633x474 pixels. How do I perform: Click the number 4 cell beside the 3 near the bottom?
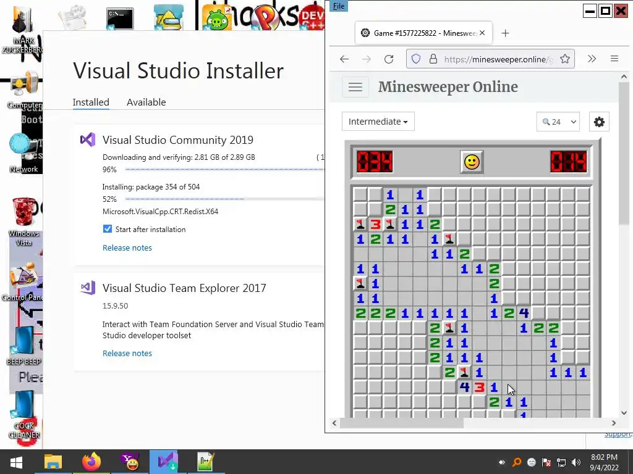[x=464, y=388]
